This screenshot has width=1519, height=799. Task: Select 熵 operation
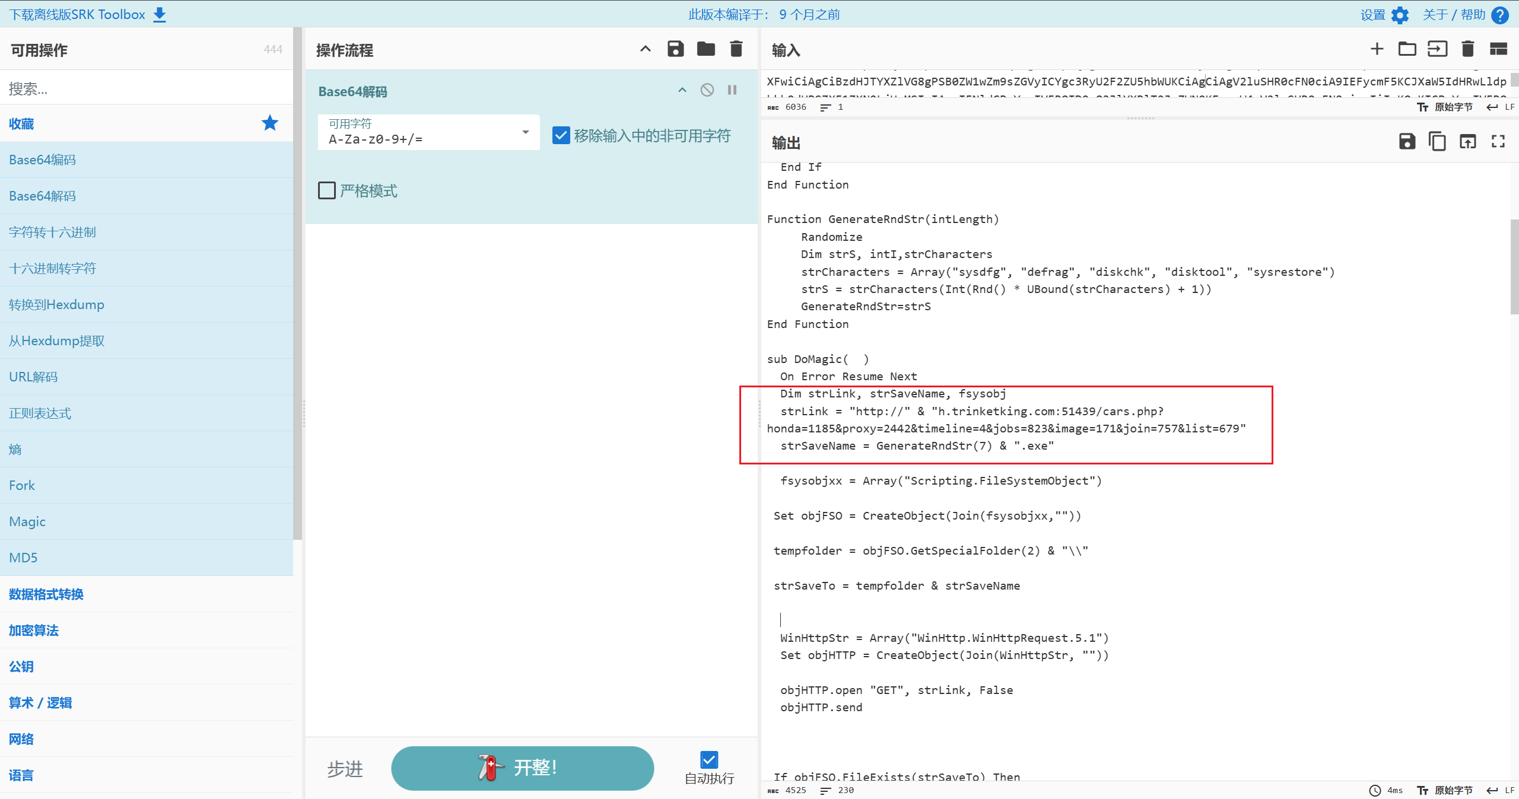147,450
